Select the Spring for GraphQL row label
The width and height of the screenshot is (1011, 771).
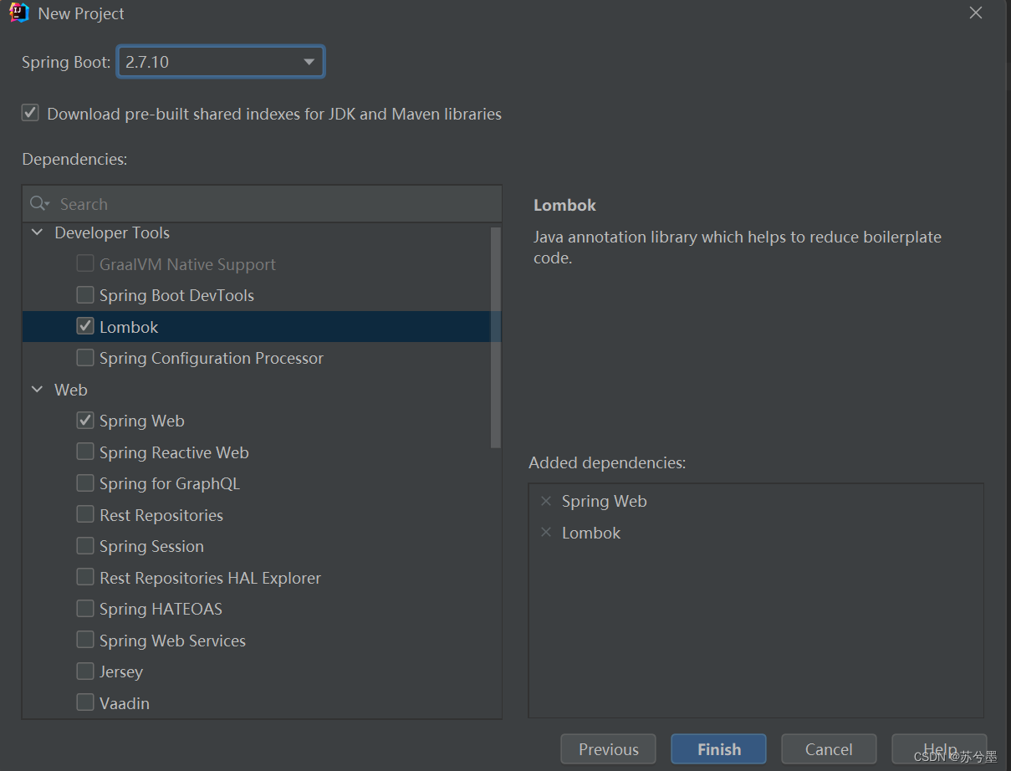[170, 483]
